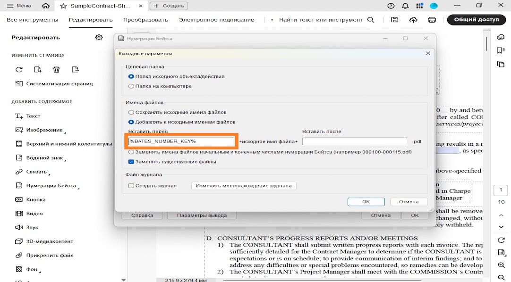Open the page thumbnails copy icon
The height and width of the screenshot is (282, 511).
coord(501,64)
